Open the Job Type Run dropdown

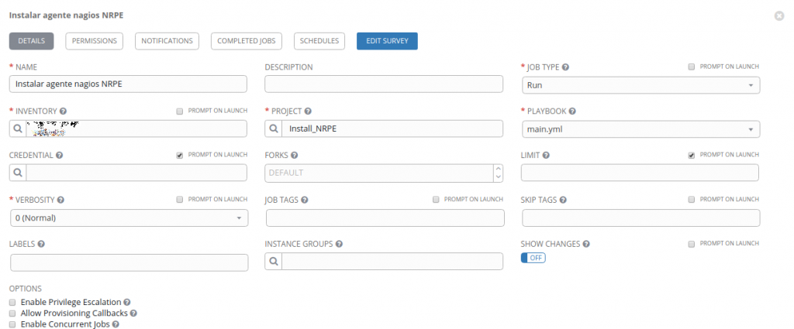click(x=640, y=85)
